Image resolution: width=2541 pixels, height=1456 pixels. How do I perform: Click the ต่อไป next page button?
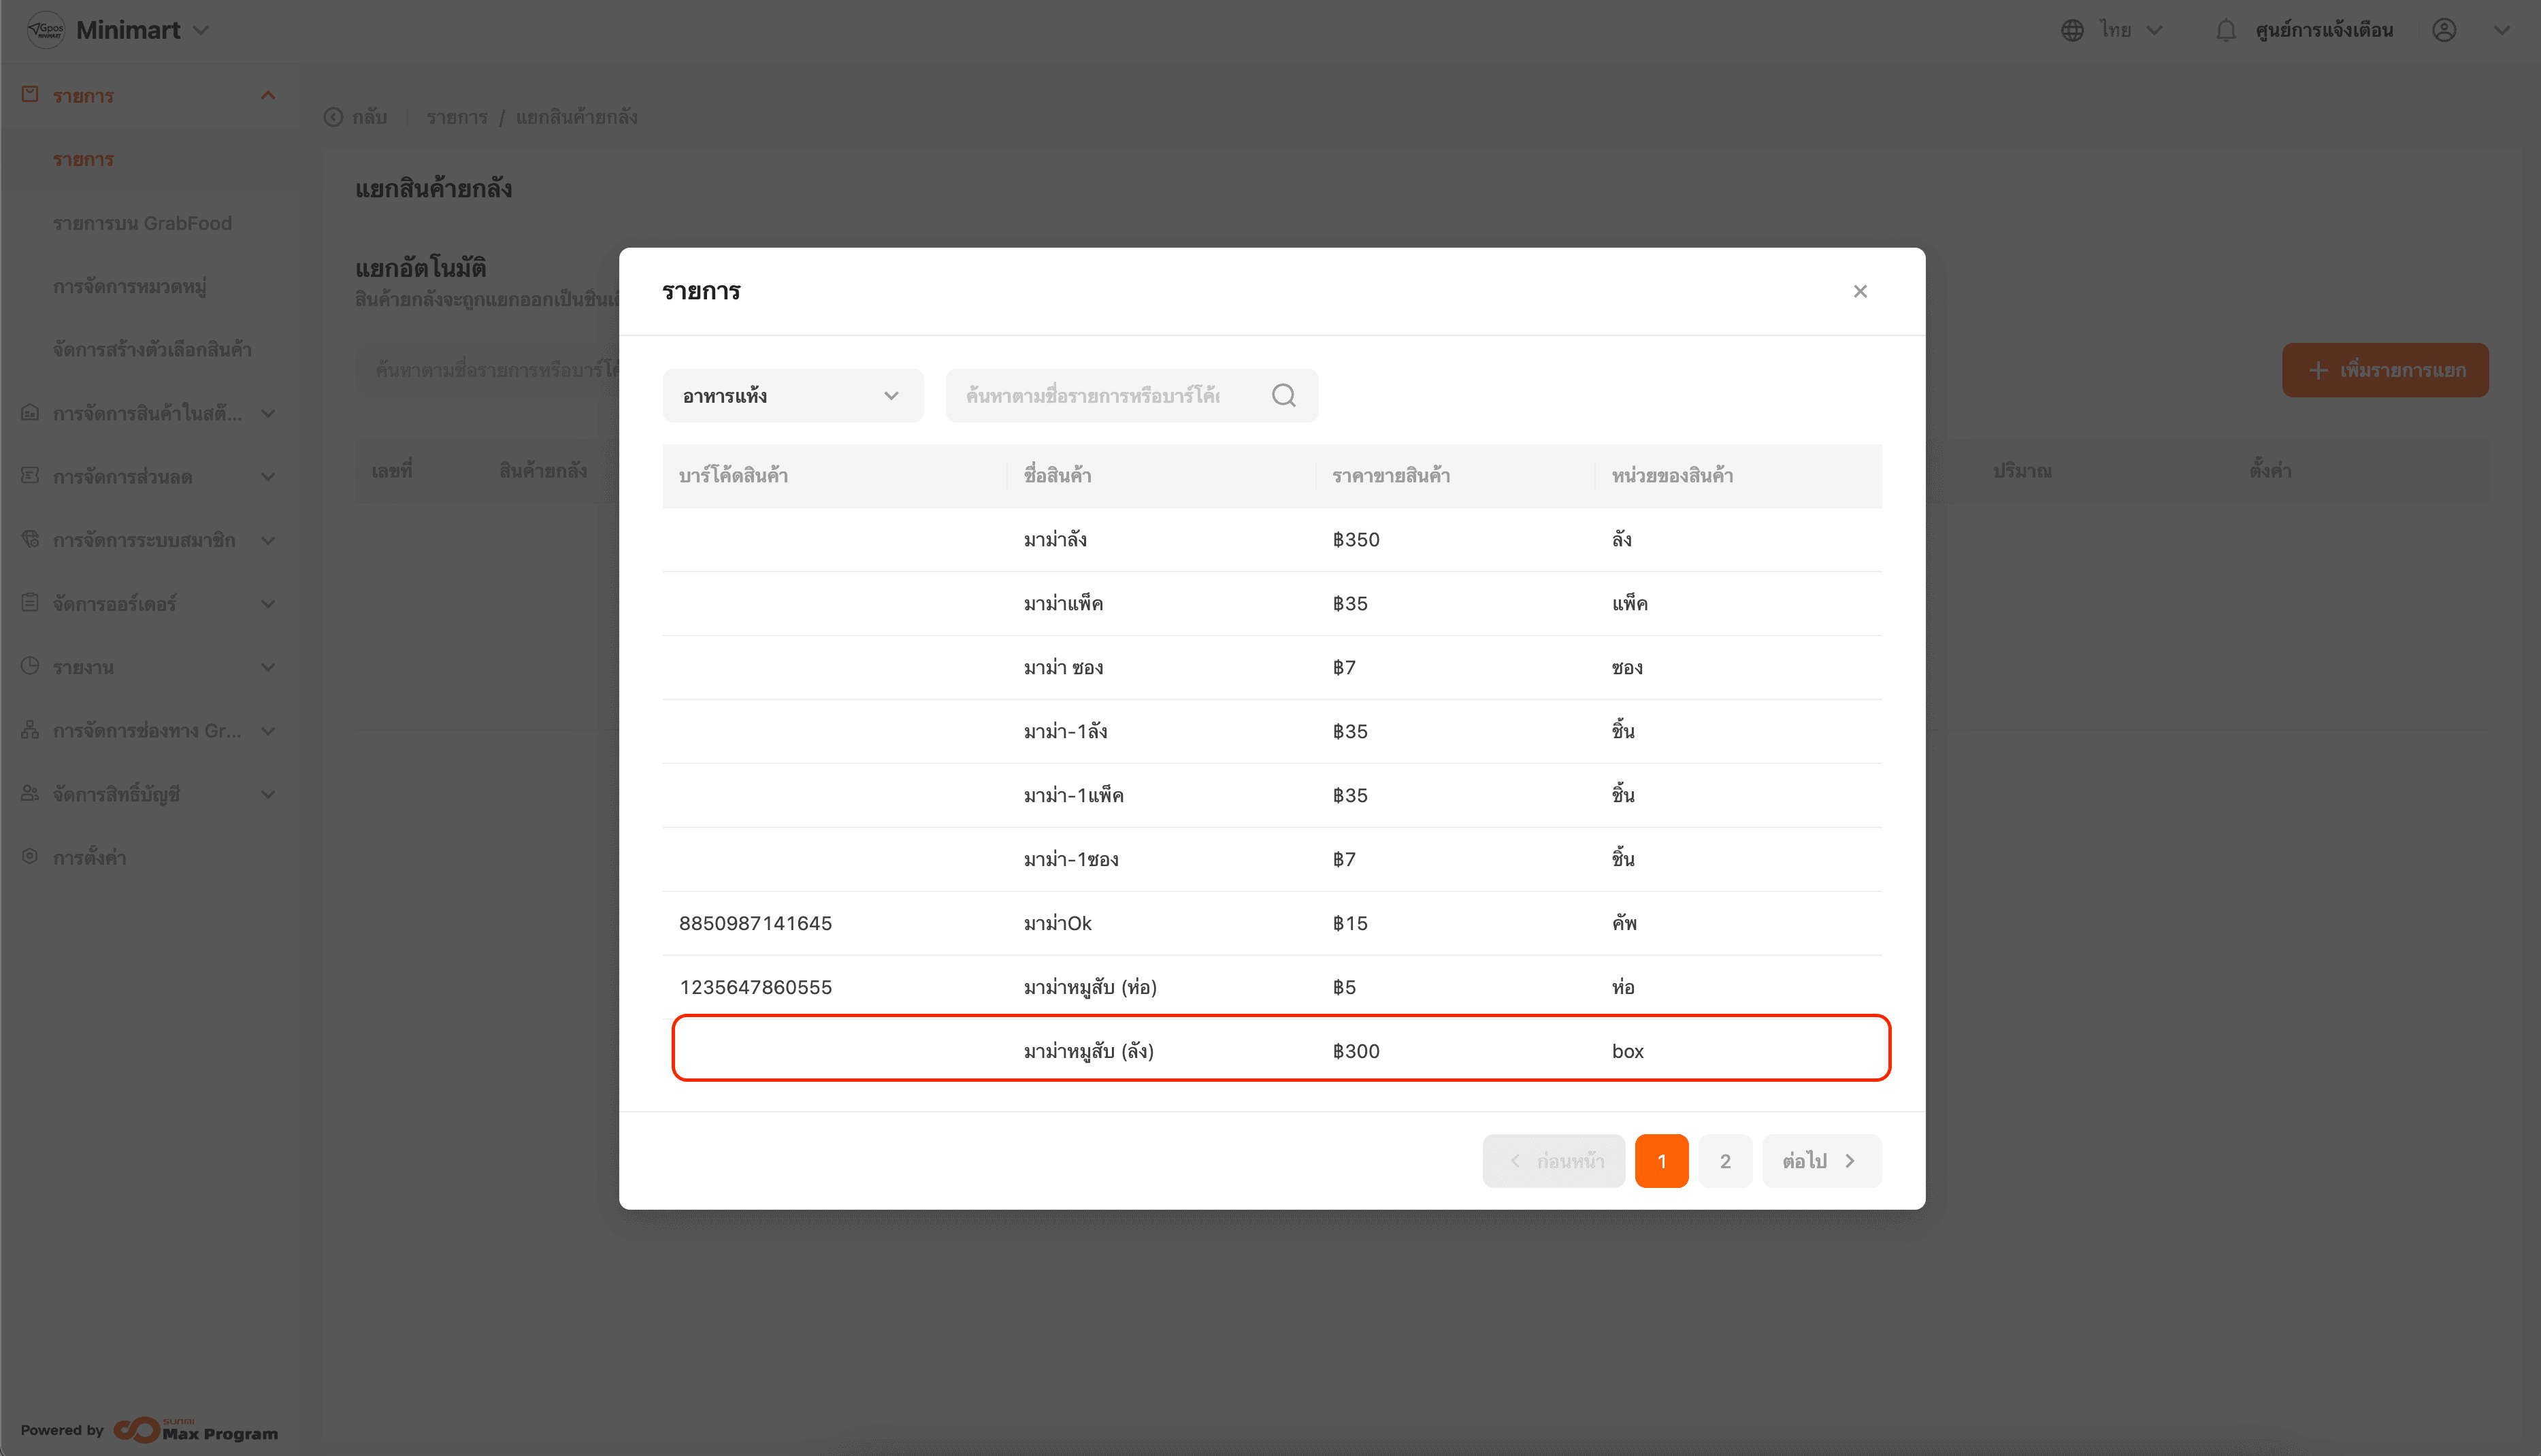coord(1820,1161)
